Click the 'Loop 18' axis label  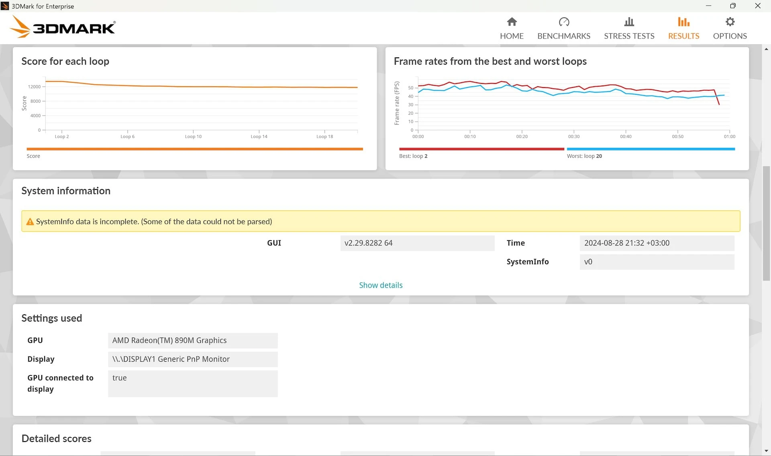coord(324,136)
